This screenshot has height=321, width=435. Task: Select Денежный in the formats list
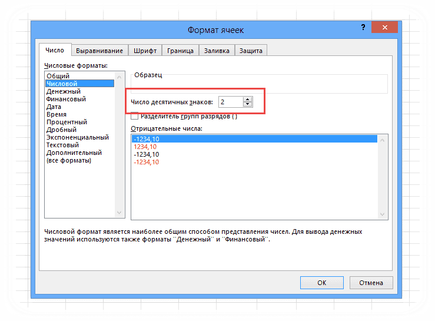[64, 91]
